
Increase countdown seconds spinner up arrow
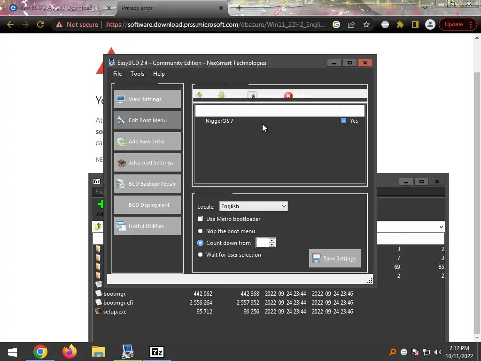click(272, 240)
